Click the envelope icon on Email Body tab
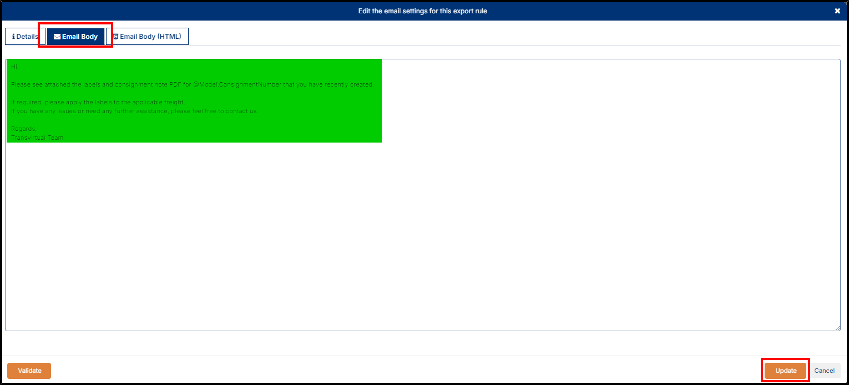 (x=57, y=37)
